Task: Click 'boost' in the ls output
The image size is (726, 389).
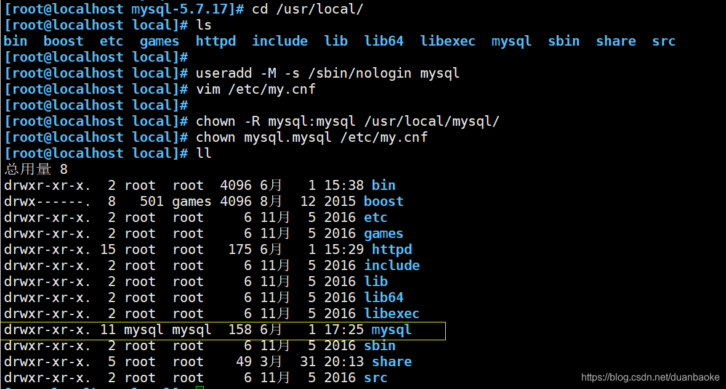Action: [x=63, y=41]
